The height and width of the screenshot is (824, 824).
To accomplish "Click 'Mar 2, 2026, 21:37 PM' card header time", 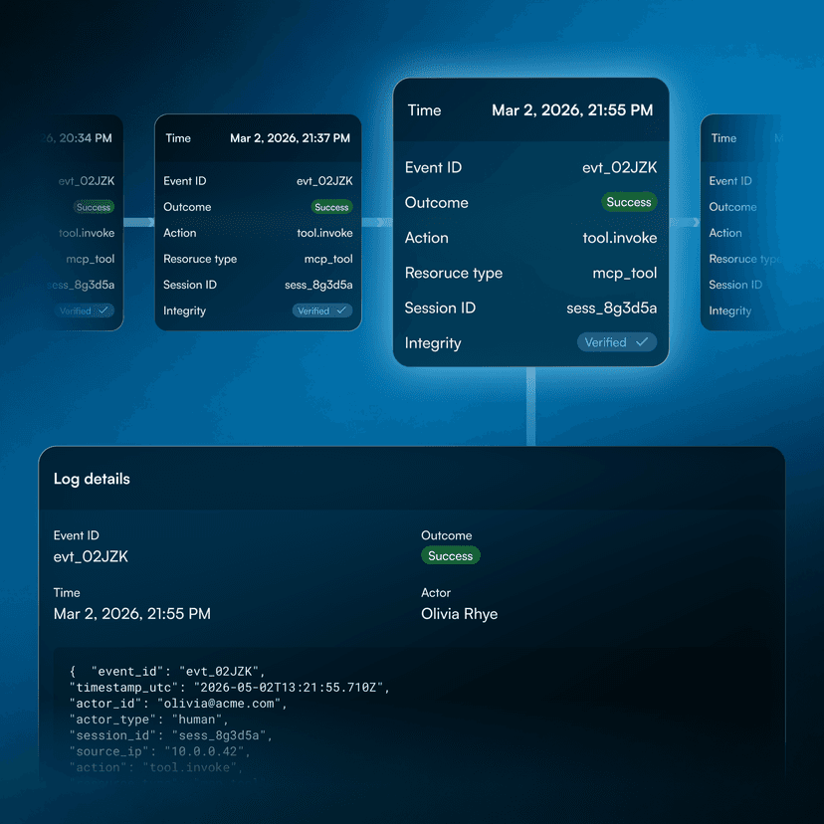I will point(290,138).
